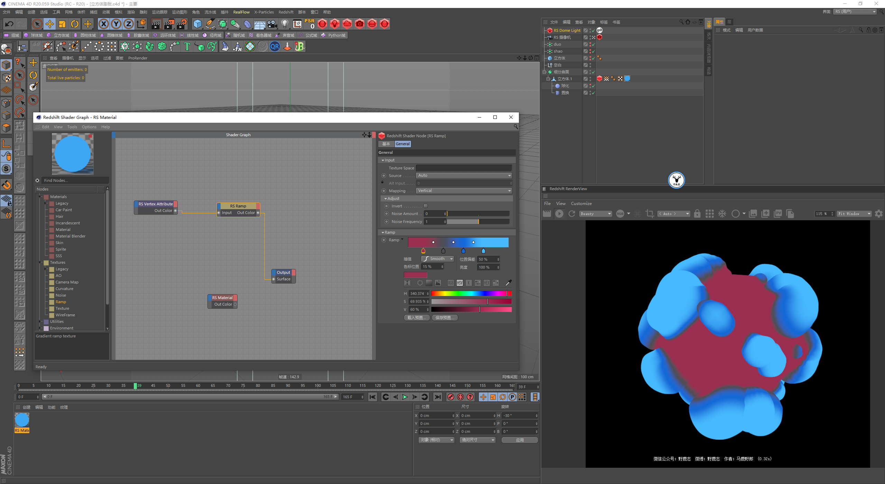Add a Cube primitive object icon
885x484 pixels.
(x=197, y=24)
